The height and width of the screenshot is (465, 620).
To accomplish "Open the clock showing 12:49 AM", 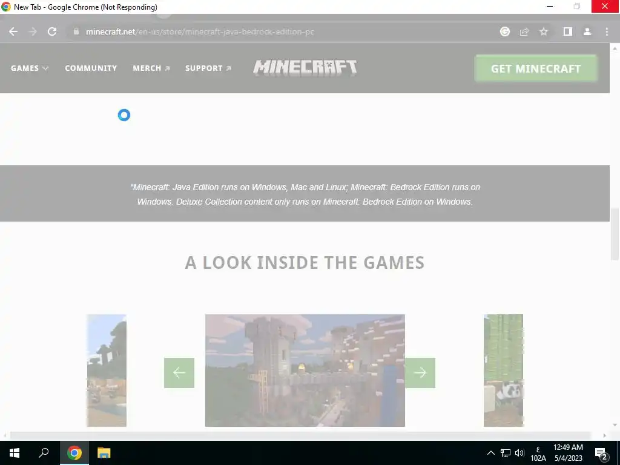I will 568,453.
